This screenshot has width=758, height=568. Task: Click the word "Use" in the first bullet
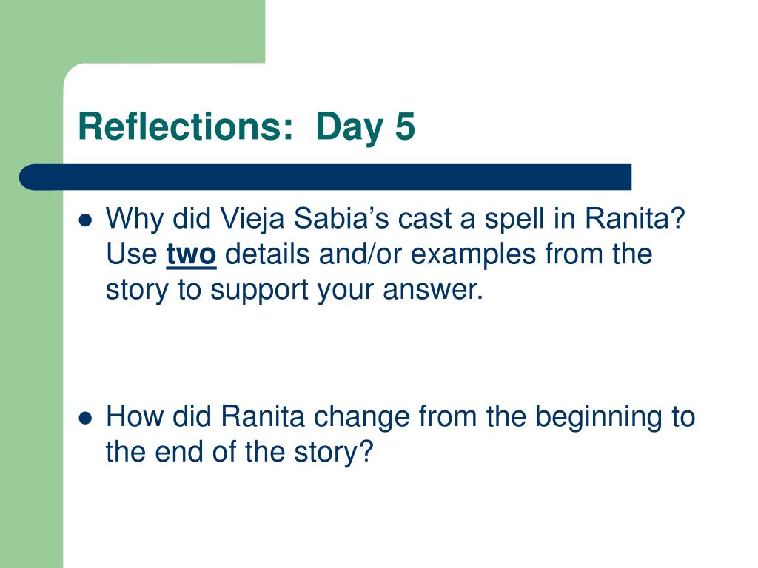pyautogui.click(x=132, y=254)
